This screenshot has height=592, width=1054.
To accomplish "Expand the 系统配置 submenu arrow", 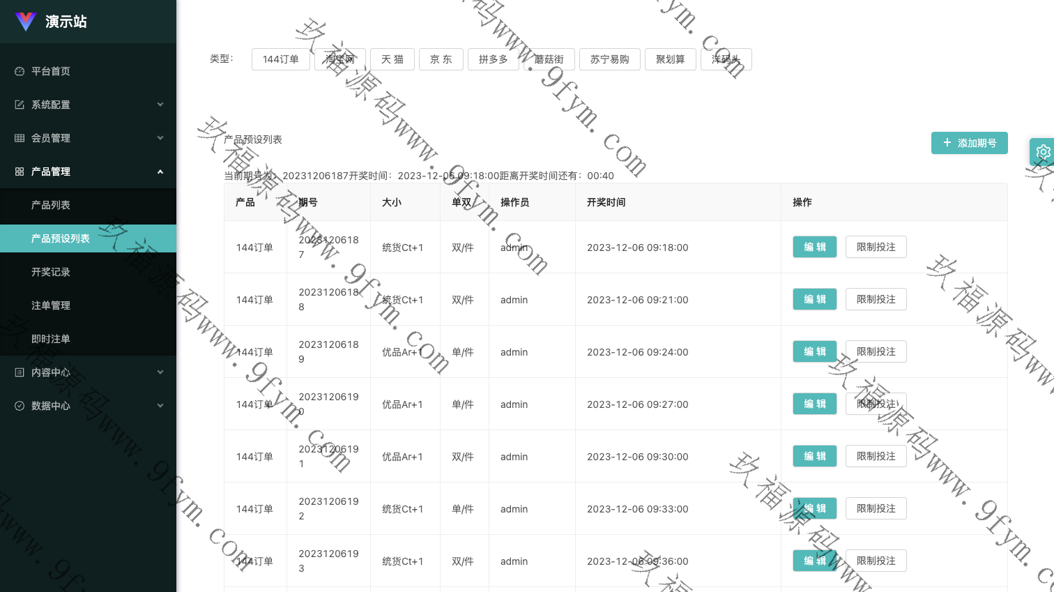I will (160, 105).
